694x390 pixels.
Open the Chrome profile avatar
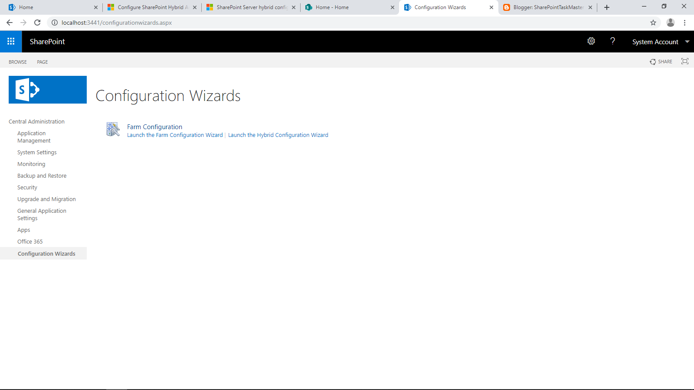[671, 23]
